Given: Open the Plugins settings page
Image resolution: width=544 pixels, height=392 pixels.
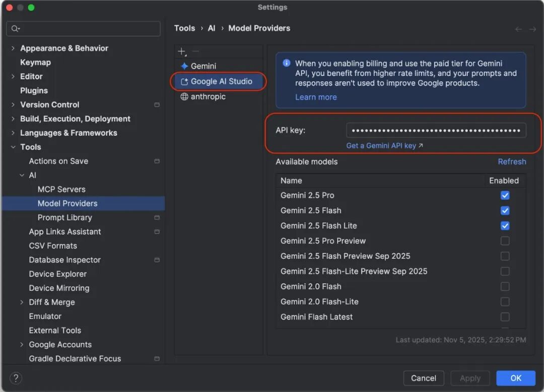Looking at the screenshot, I should [x=34, y=91].
